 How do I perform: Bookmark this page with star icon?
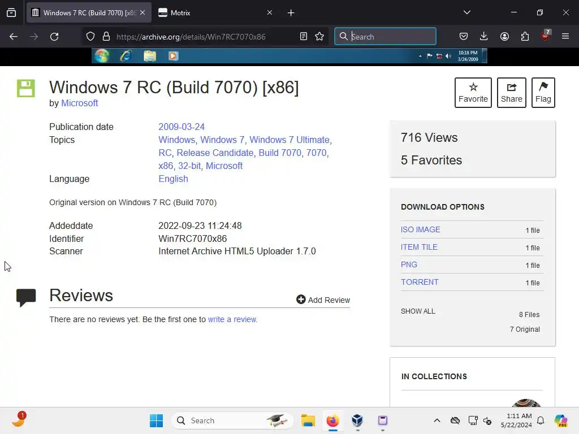[x=319, y=37]
